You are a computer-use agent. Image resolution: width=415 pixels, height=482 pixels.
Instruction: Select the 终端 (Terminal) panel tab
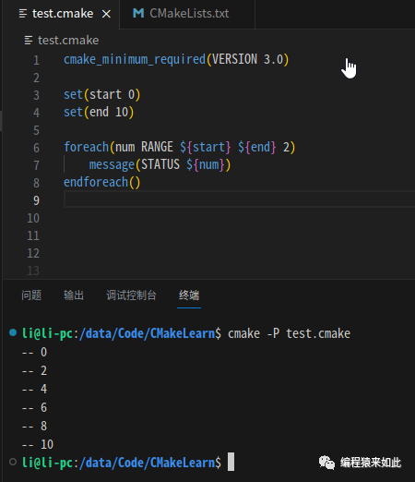point(189,295)
